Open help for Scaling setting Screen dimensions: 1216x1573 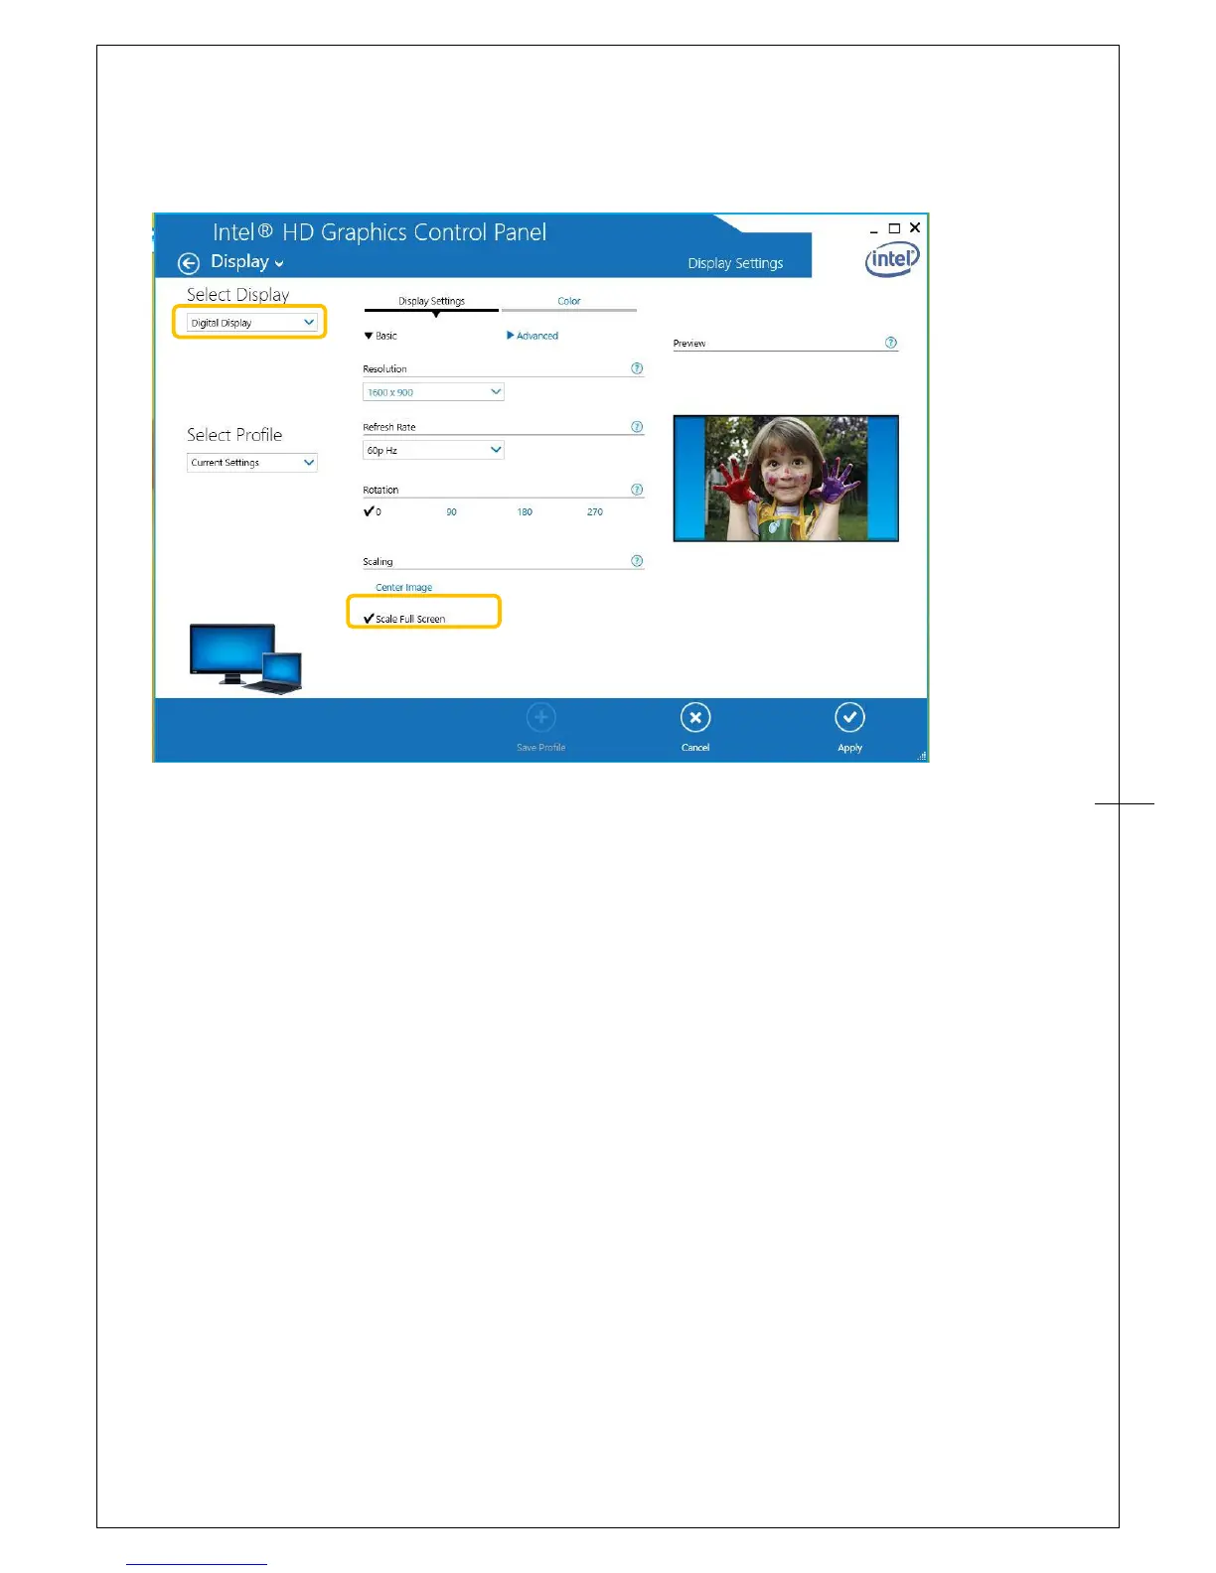point(637,561)
